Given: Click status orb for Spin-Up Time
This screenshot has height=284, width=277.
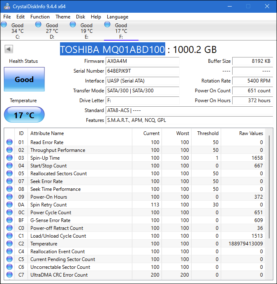Looking at the screenshot, I should 9,158.
